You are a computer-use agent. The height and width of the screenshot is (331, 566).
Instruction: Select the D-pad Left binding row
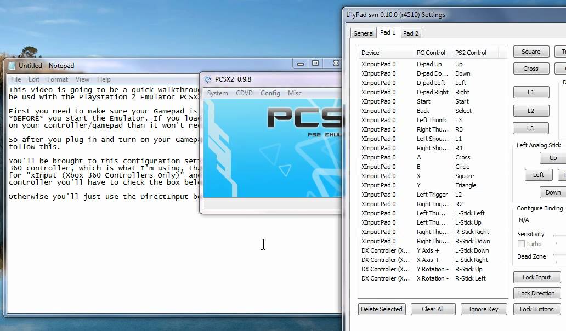(432, 83)
